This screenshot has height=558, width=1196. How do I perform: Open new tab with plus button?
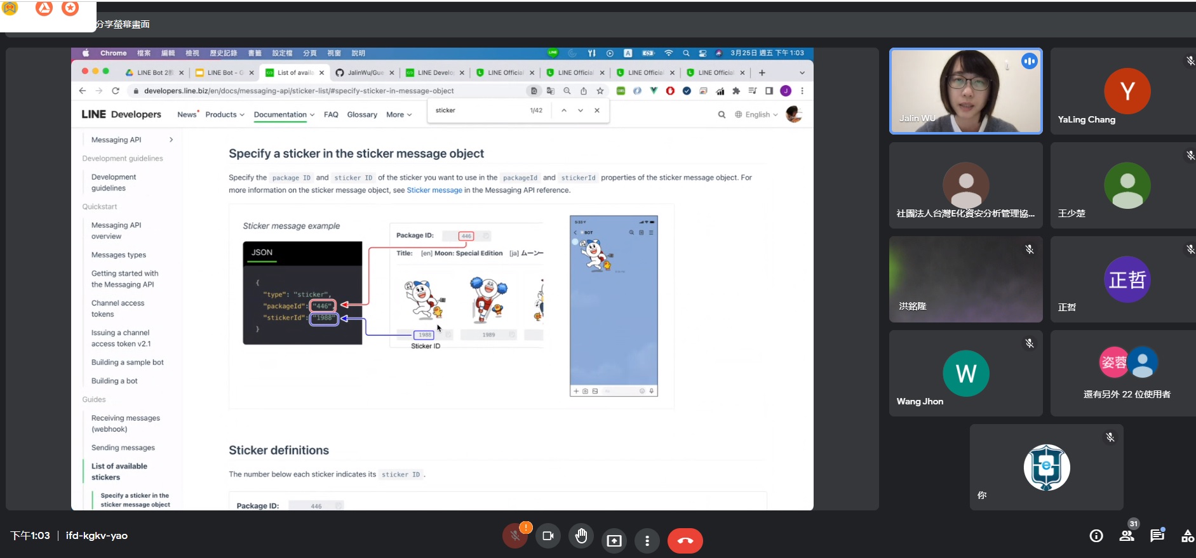[x=762, y=72]
